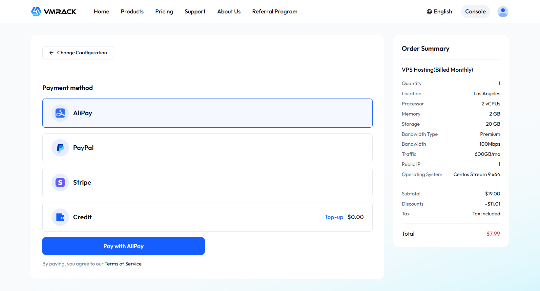Click the $0.00 credit balance
540x291 pixels.
click(x=356, y=217)
